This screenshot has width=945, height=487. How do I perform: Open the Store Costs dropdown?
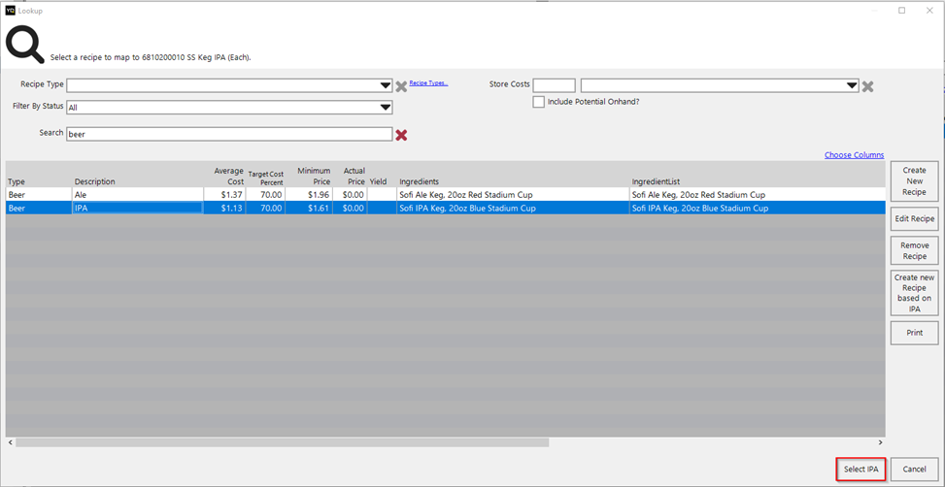[852, 85]
